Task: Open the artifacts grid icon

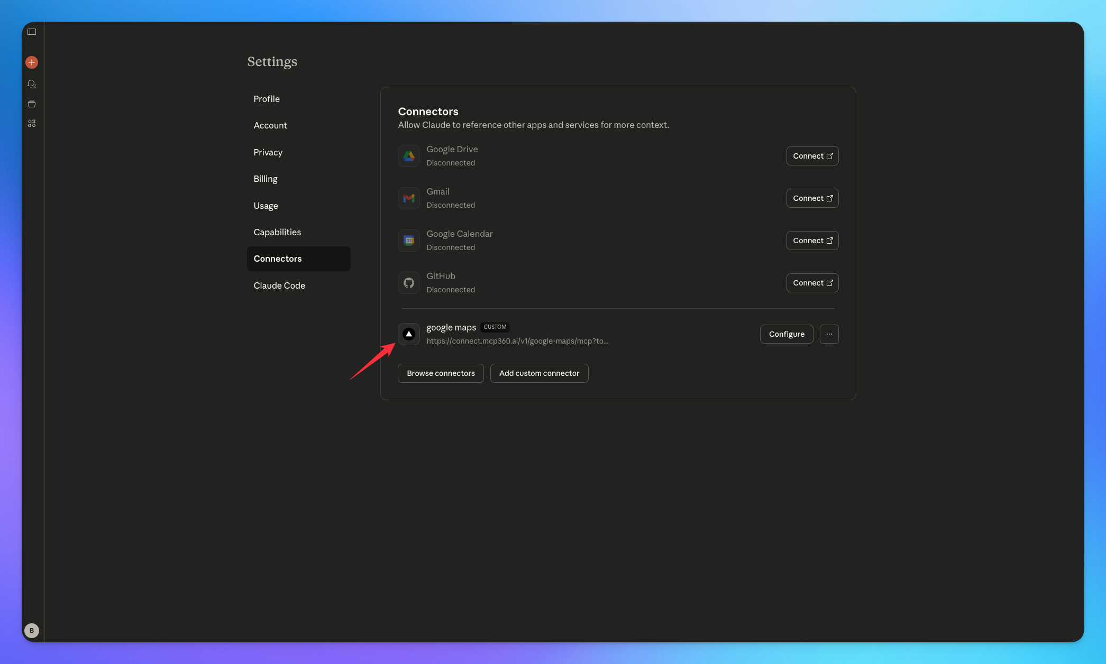Action: click(x=32, y=123)
